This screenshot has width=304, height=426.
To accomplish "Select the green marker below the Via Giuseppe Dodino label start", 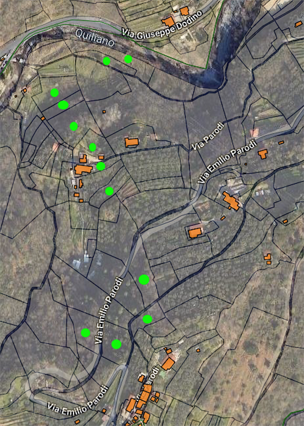I will (128, 59).
